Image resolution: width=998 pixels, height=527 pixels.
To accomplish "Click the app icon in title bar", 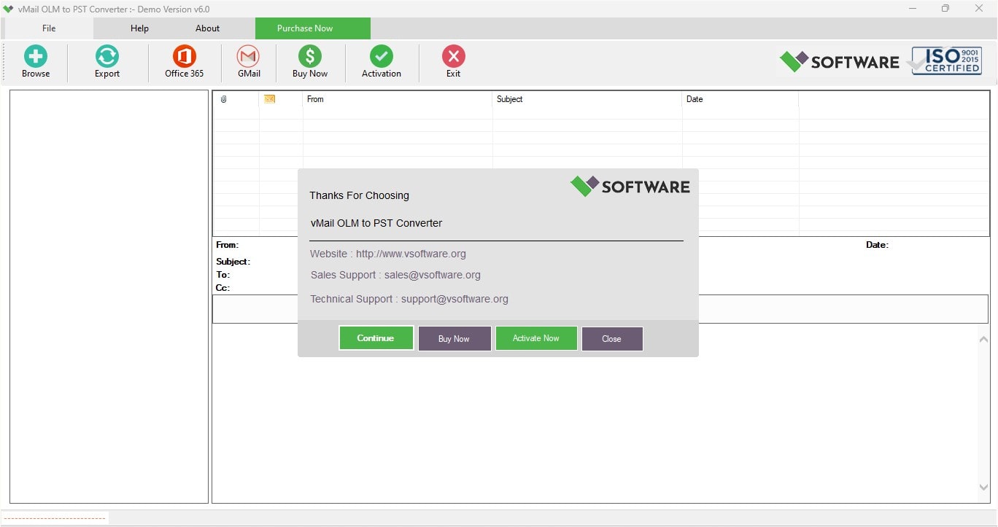I will click(x=9, y=9).
